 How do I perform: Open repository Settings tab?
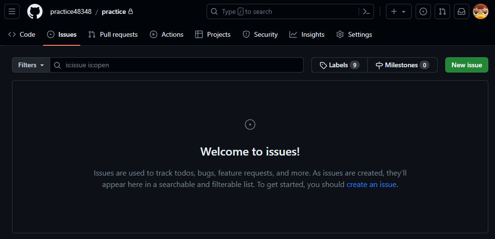[354, 35]
